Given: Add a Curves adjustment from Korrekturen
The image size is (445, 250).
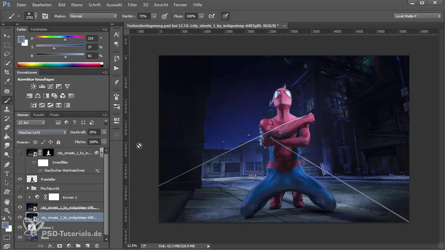Looking at the screenshot, I should (x=50, y=86).
